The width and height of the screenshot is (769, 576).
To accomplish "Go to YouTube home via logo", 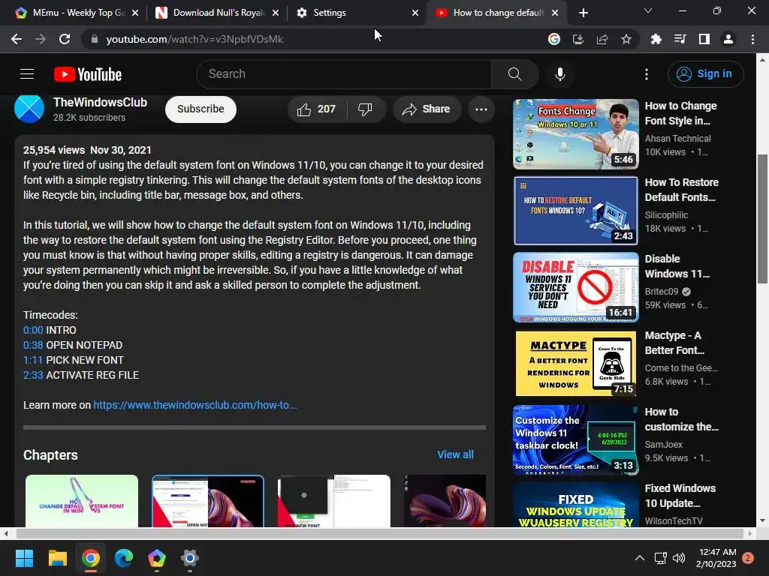I will pyautogui.click(x=88, y=74).
